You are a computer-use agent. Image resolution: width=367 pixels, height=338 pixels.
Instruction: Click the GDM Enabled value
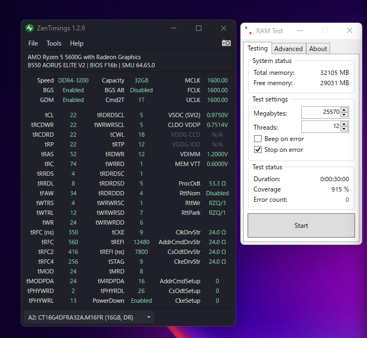pos(73,100)
